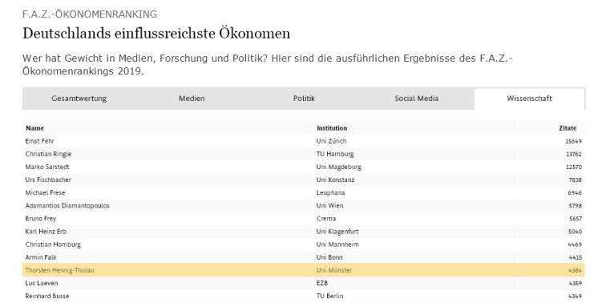Select the Ernst Fehr row
Viewport: 606px width, 303px height.
(304, 141)
